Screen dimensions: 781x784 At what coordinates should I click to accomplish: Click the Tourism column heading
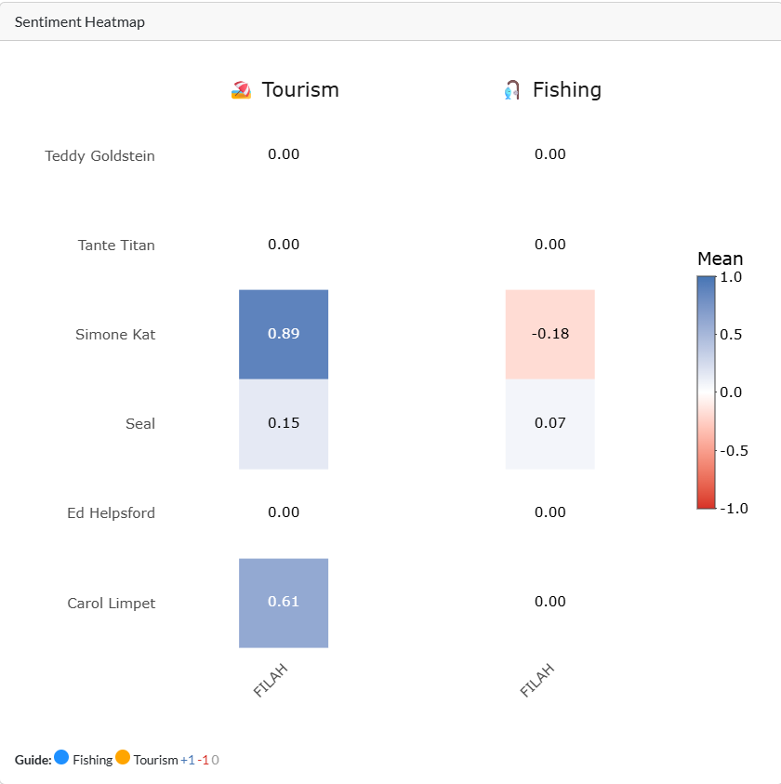(299, 90)
